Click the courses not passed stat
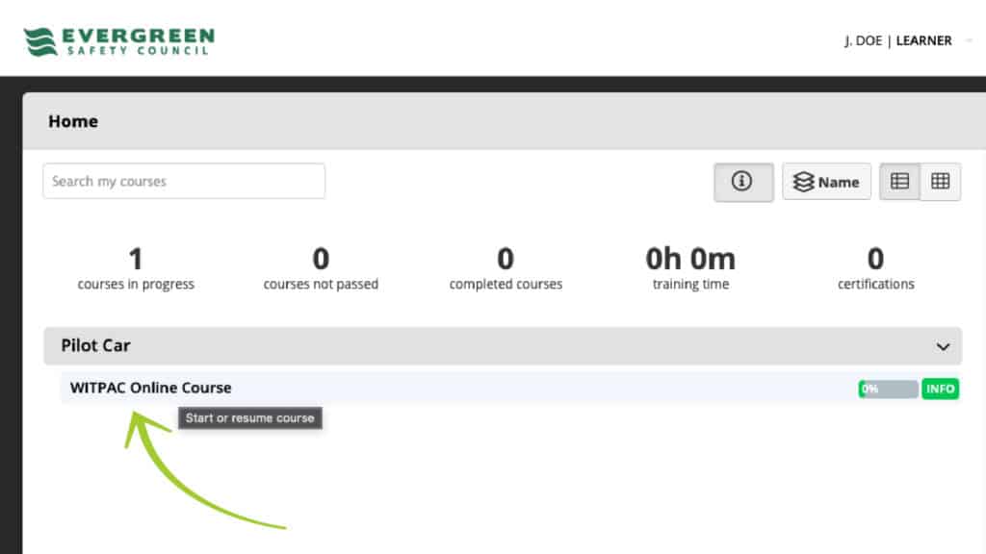This screenshot has height=554, width=986. click(x=321, y=268)
